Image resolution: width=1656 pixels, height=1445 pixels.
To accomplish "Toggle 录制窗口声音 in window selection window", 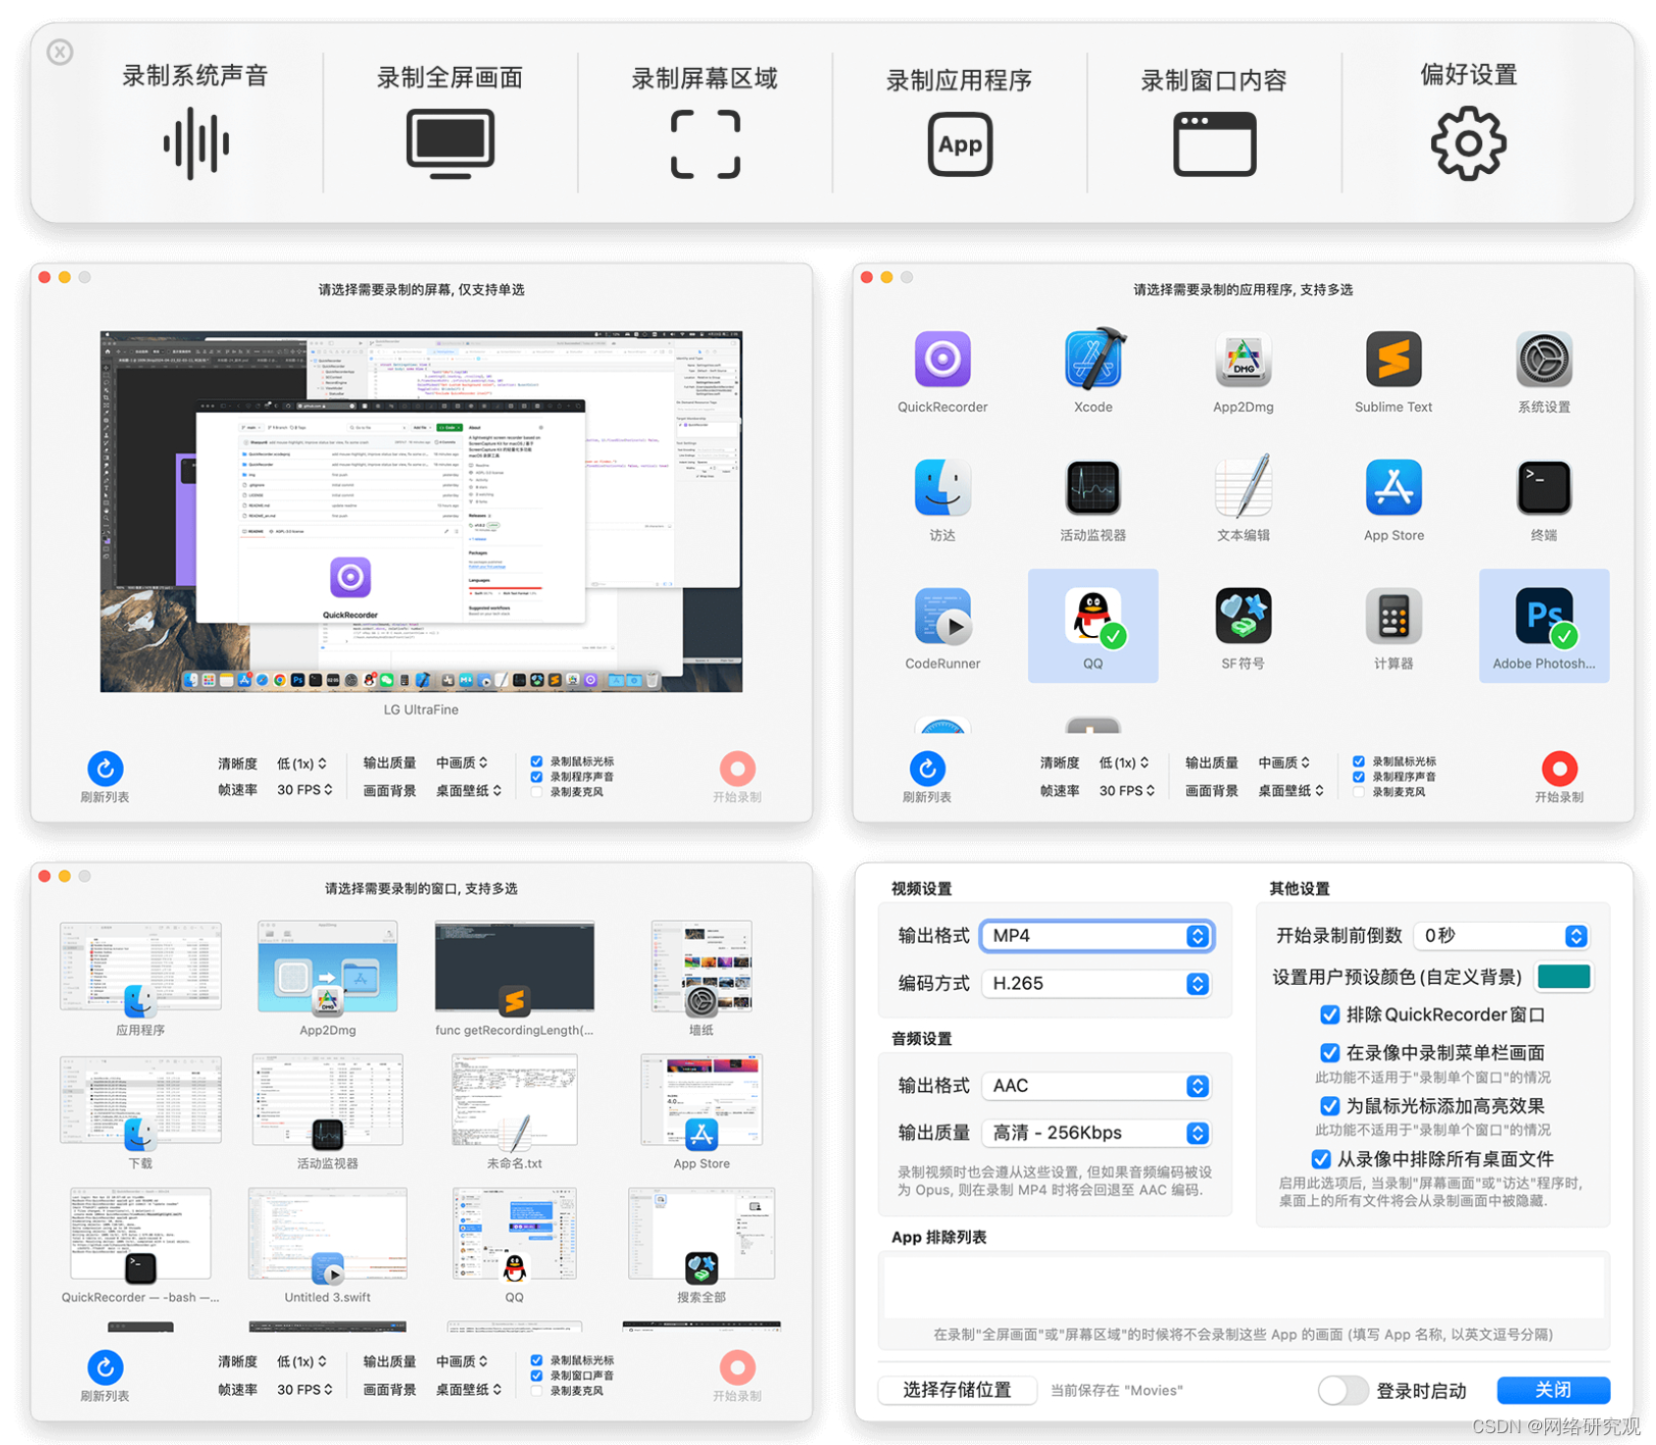I will (x=537, y=1375).
